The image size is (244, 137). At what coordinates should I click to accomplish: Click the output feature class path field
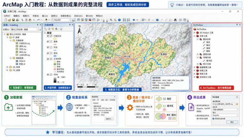(x=224, y=104)
